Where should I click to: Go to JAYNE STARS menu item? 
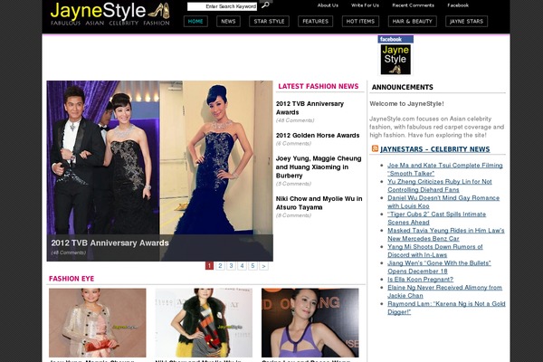466,21
